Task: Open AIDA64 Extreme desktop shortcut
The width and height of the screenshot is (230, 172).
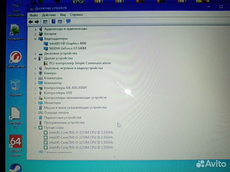Action: (x=16, y=146)
